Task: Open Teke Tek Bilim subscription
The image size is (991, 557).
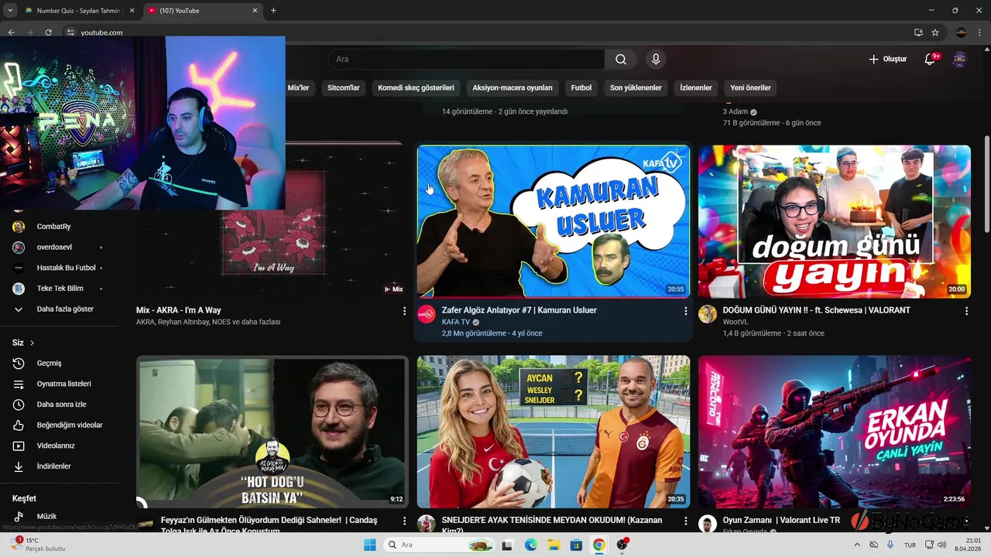Action: point(59,289)
